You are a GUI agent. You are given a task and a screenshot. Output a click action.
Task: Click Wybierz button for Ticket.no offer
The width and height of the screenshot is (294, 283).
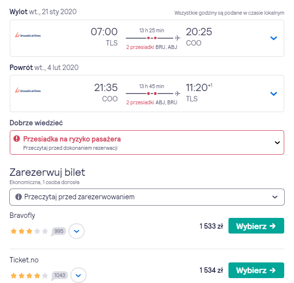(256, 270)
